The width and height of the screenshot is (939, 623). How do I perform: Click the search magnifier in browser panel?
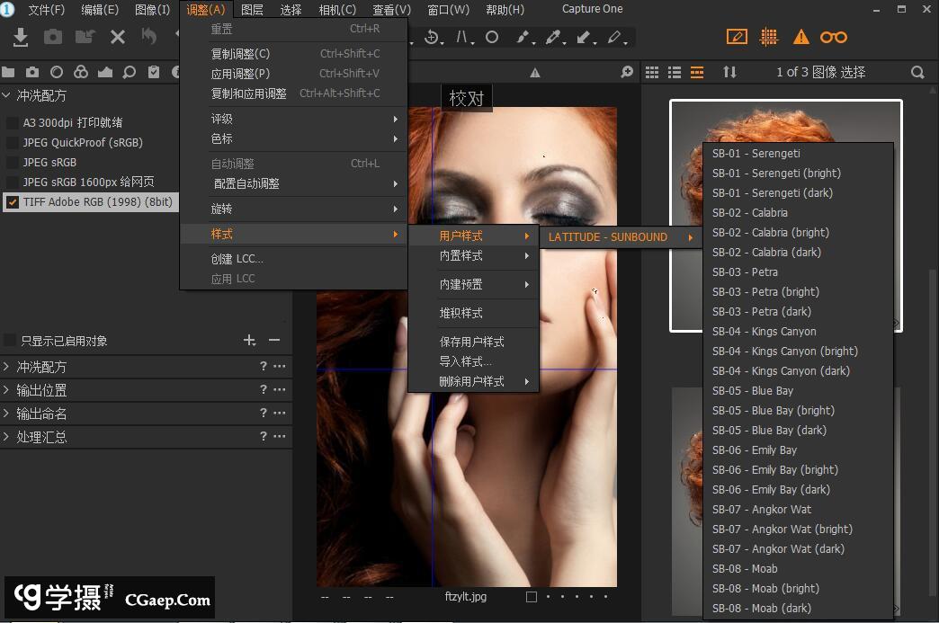tap(917, 72)
